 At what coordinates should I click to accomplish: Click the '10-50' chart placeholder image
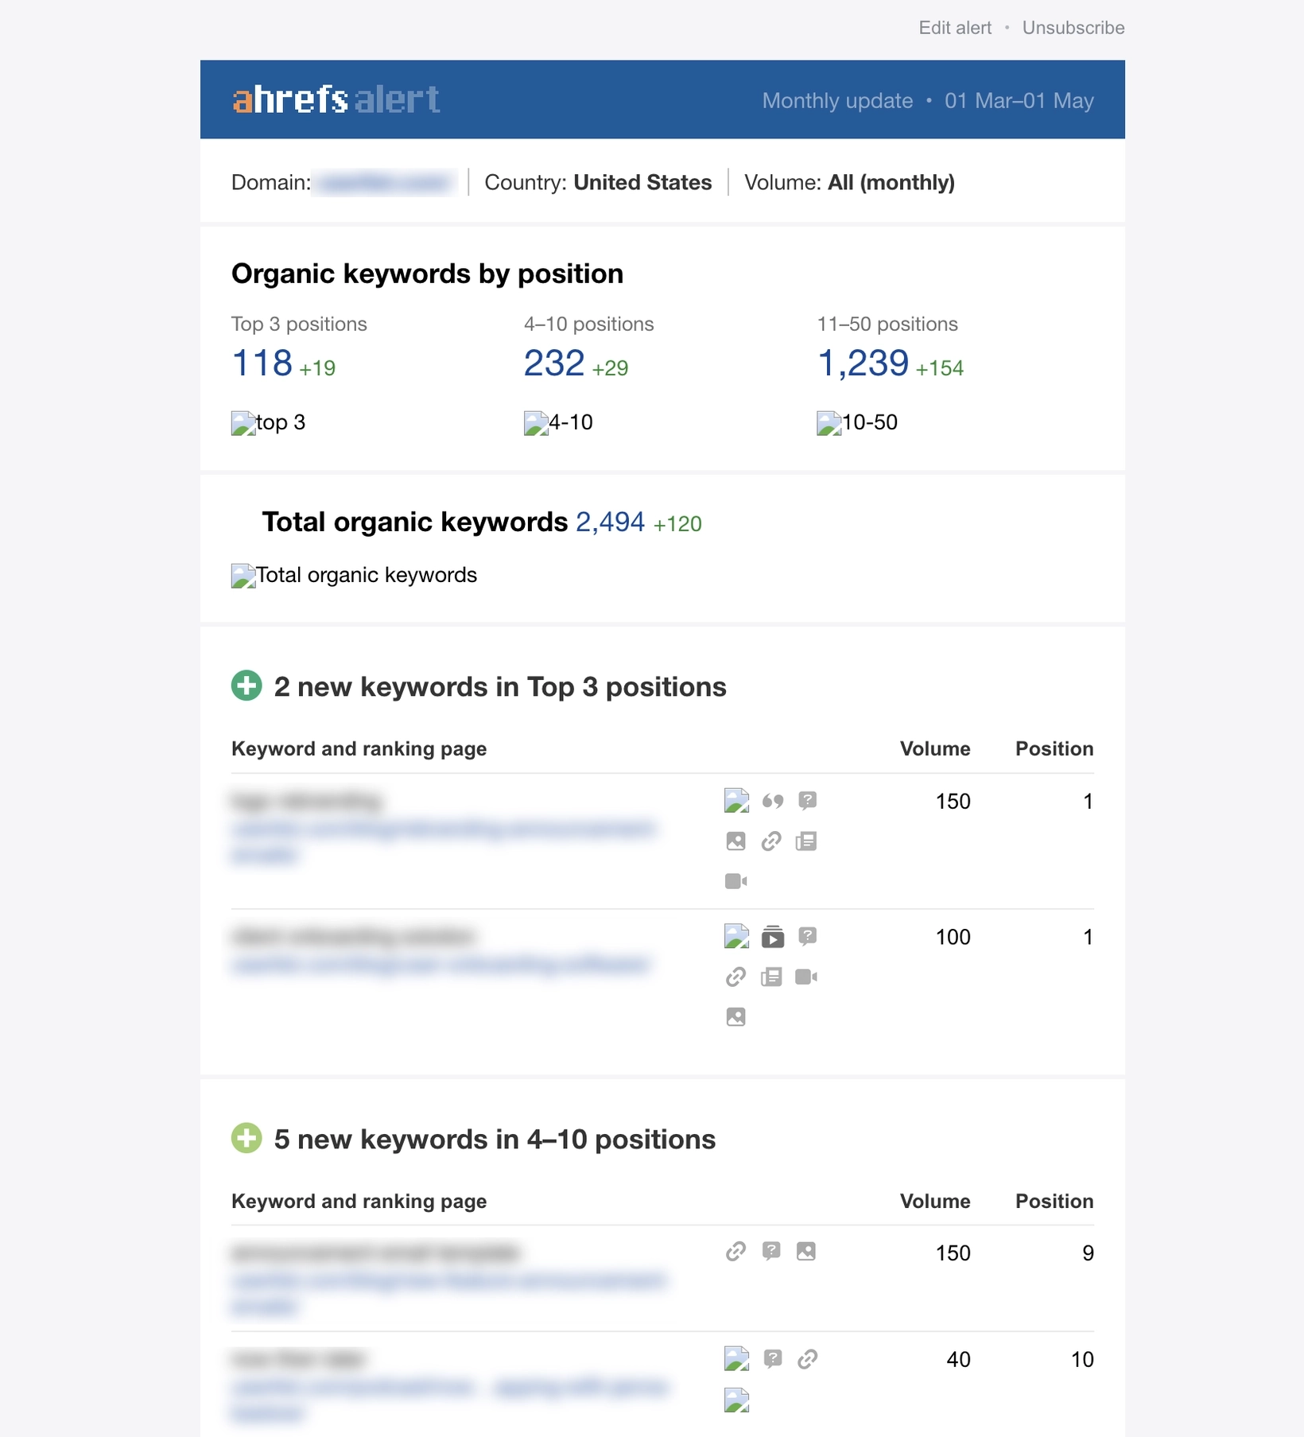point(857,422)
